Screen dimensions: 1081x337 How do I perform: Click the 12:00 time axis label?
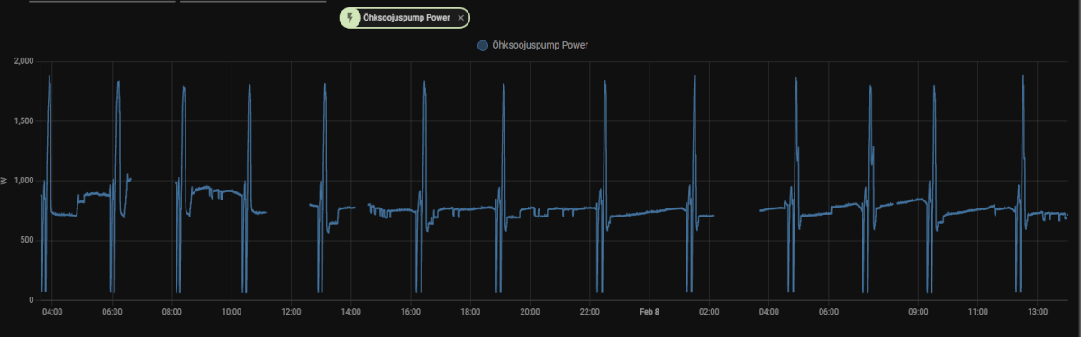point(291,312)
